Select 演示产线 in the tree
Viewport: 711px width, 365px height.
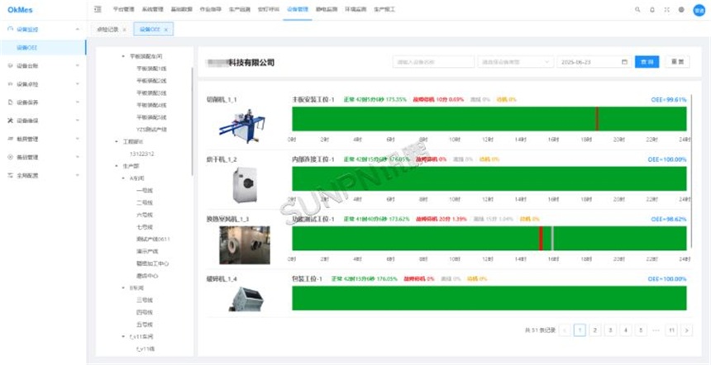(147, 251)
